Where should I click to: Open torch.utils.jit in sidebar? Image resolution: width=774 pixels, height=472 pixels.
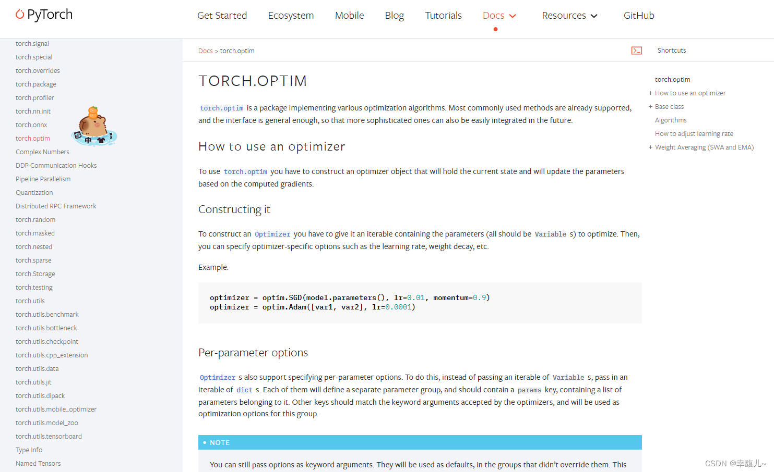click(x=33, y=382)
